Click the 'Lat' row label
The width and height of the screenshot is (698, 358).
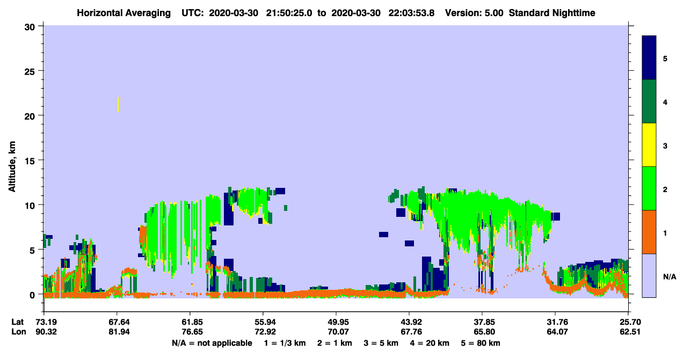pos(17,322)
